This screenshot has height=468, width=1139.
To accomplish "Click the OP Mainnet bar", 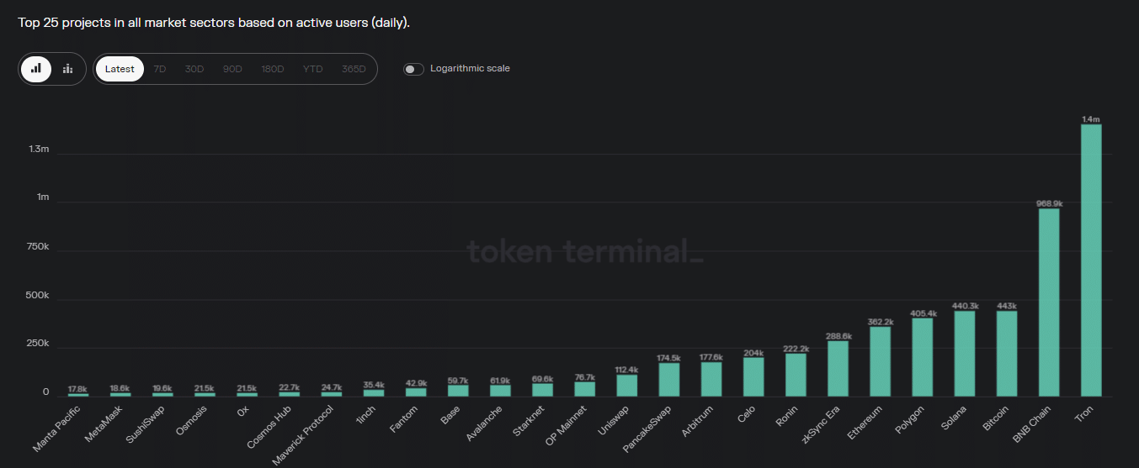I will click(x=585, y=389).
